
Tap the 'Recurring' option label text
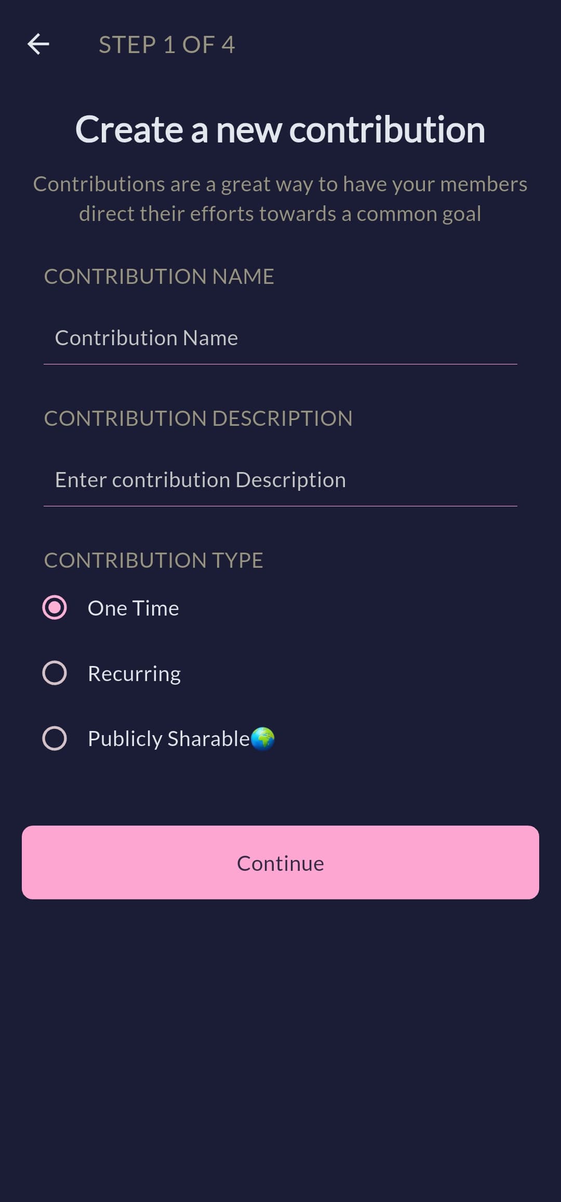(134, 674)
